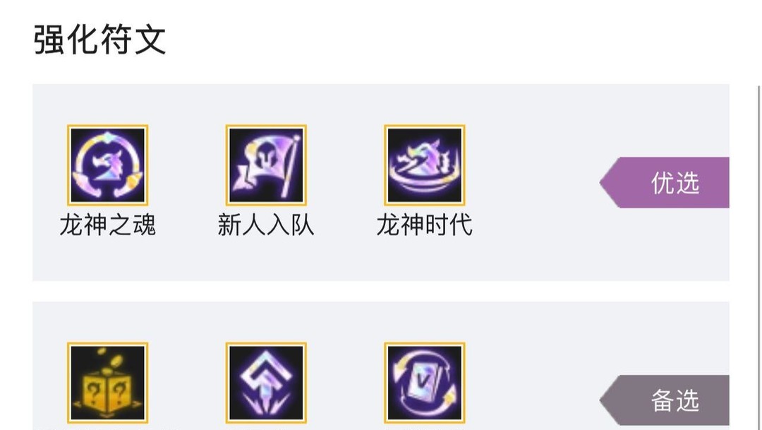
Task: Open the golden mystery box rune icon
Action: pos(107,383)
